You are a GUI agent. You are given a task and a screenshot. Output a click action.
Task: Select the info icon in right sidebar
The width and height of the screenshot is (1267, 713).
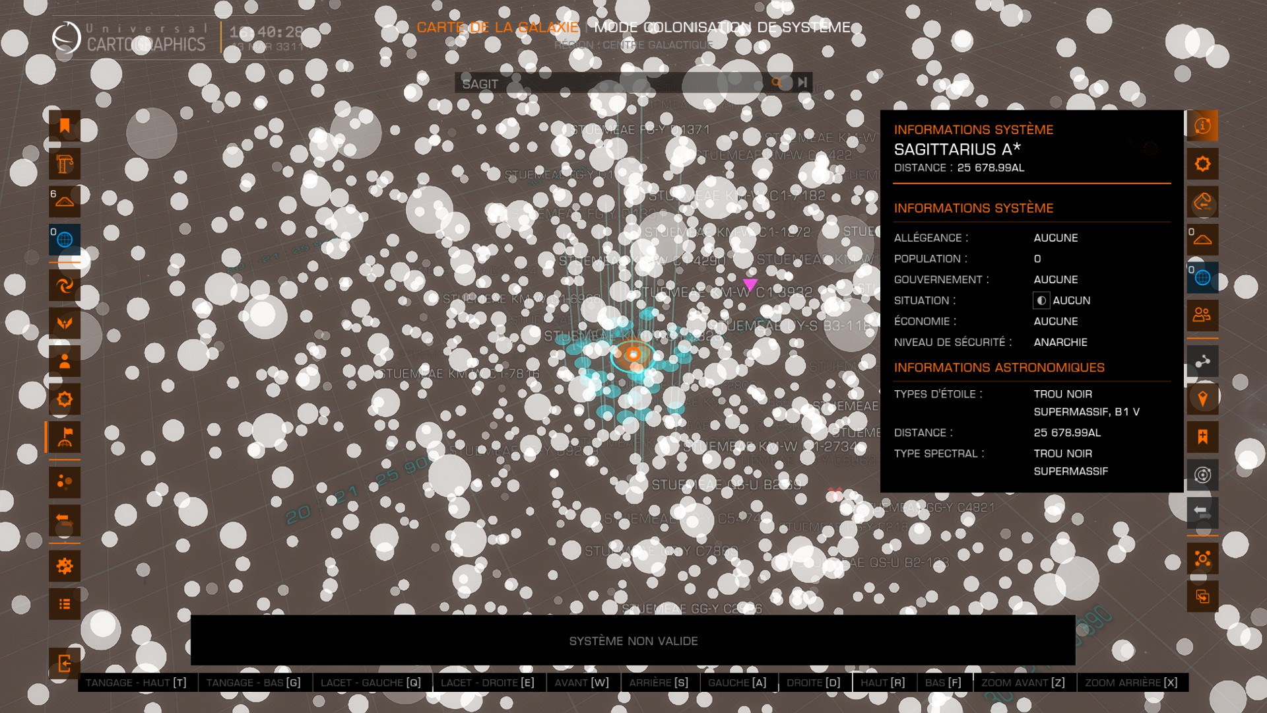1202,125
